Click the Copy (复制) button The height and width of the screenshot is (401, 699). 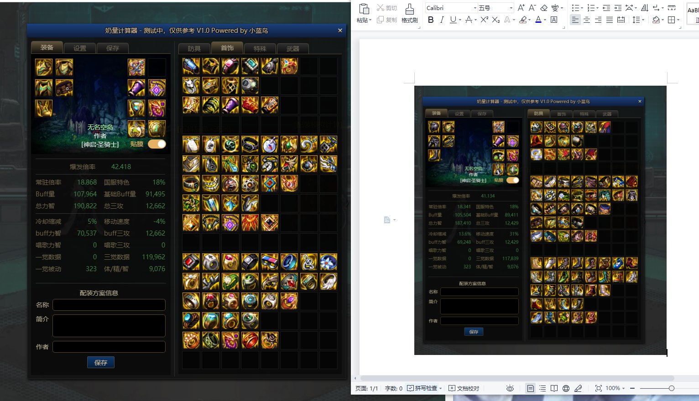[386, 20]
